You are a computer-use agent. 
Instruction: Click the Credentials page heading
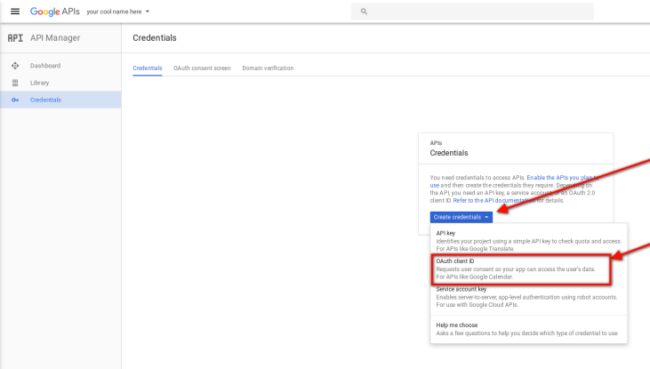pos(155,38)
